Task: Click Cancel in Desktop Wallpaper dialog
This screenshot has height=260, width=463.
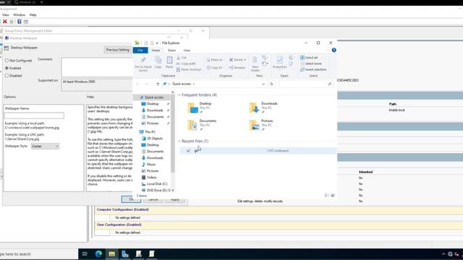Action: pyautogui.click(x=153, y=200)
